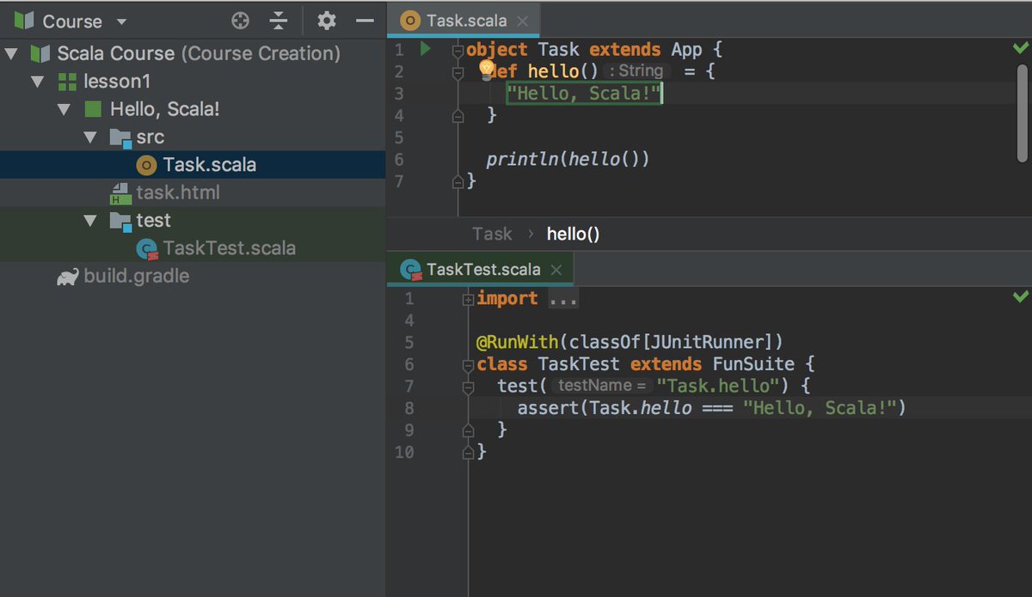1032x597 pixels.
Task: Collapse the Hello, Scala! task node
Action: [x=64, y=109]
